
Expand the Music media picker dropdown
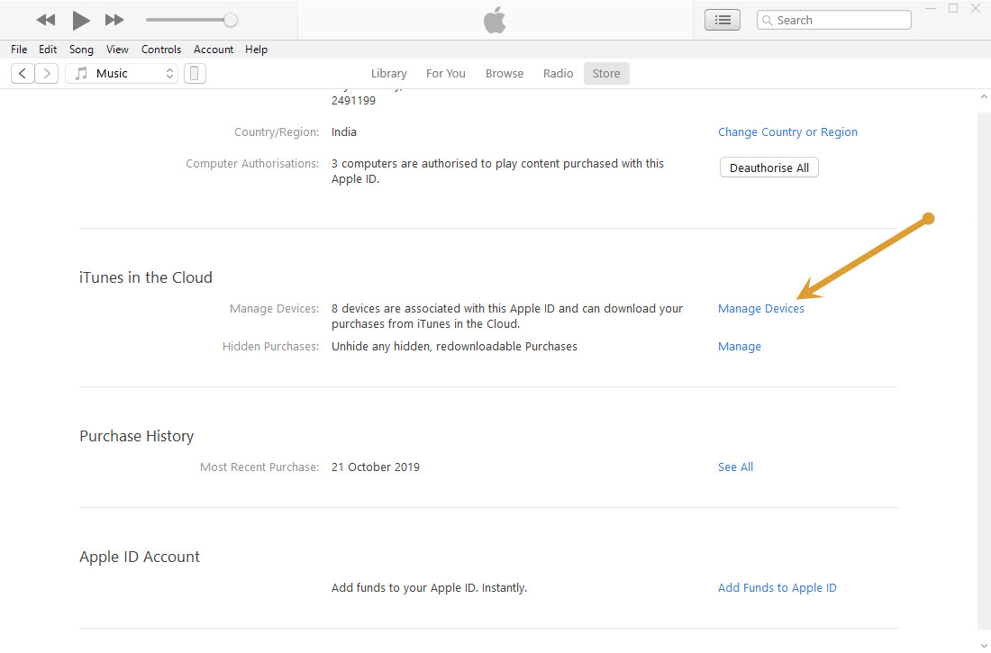point(122,73)
